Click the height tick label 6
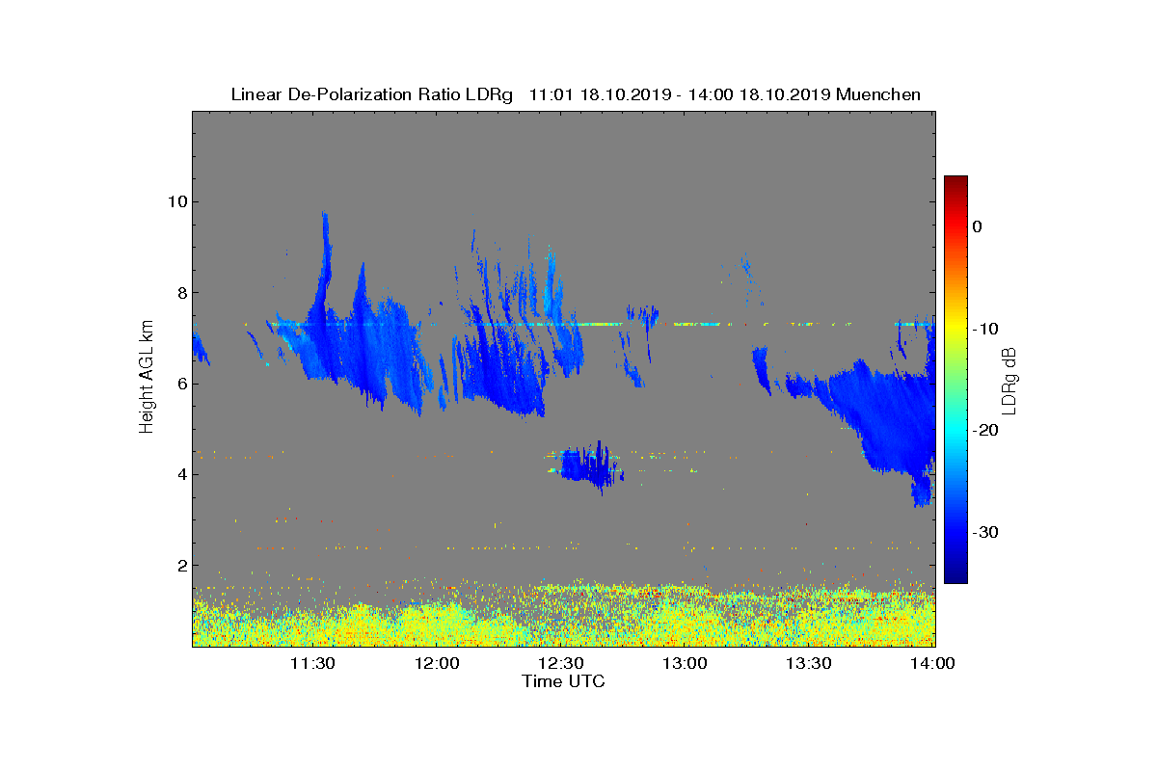The width and height of the screenshot is (1157, 771). click(180, 384)
